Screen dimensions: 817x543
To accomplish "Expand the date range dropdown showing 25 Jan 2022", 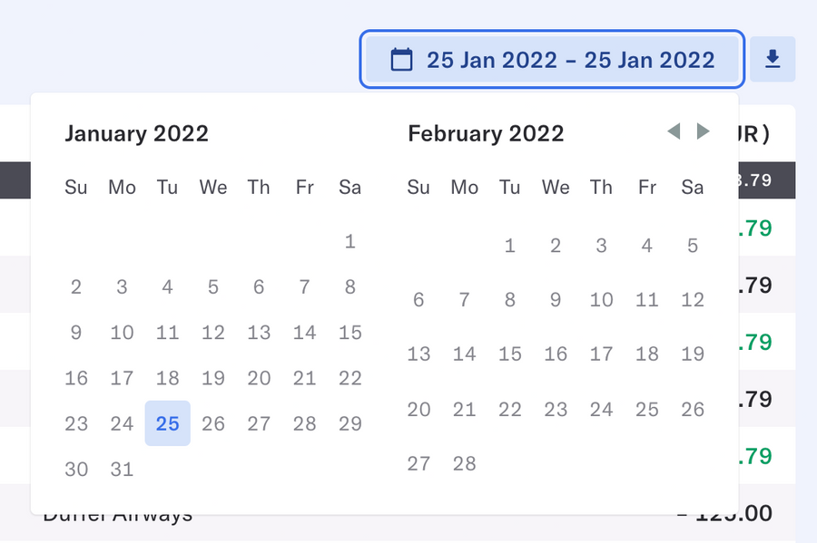I will click(551, 59).
